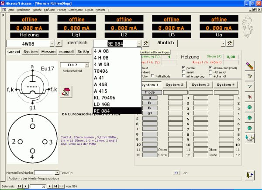The height and width of the screenshot is (190, 262).
Task: Choose 'LD 408' in the dropdown list
Action: (x=117, y=104)
